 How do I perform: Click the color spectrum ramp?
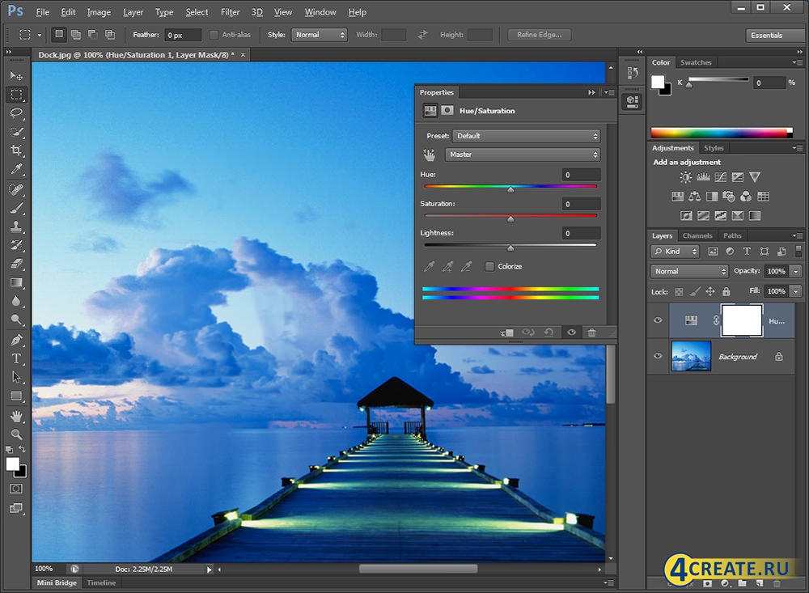click(x=722, y=133)
